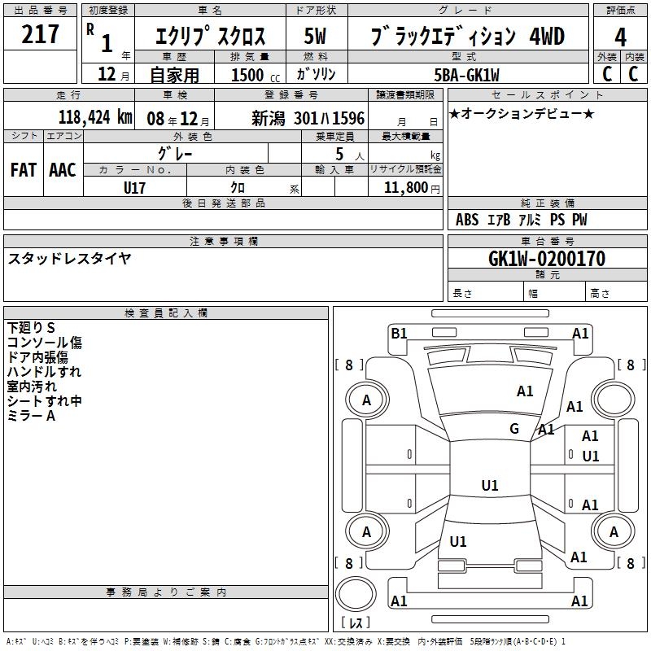The image size is (651, 651).
Task: Select the star before オークションデビュー
Action: 454,113
